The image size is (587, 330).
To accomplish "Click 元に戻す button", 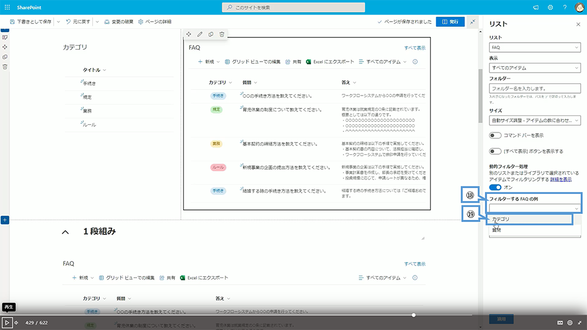I will (x=78, y=22).
